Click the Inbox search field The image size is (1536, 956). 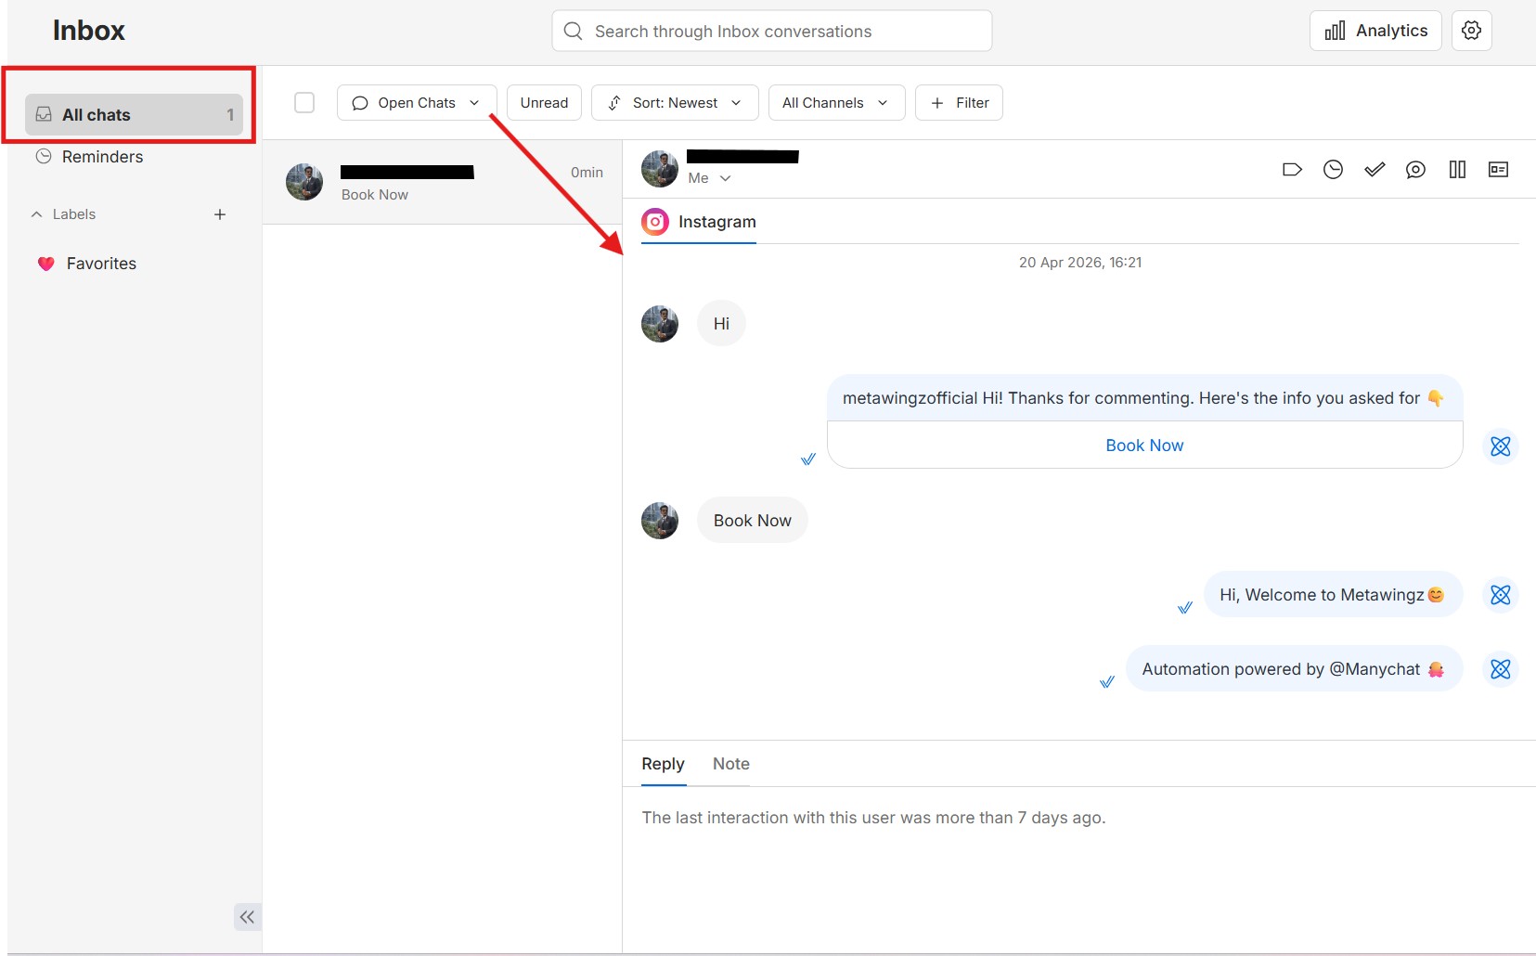point(771,31)
